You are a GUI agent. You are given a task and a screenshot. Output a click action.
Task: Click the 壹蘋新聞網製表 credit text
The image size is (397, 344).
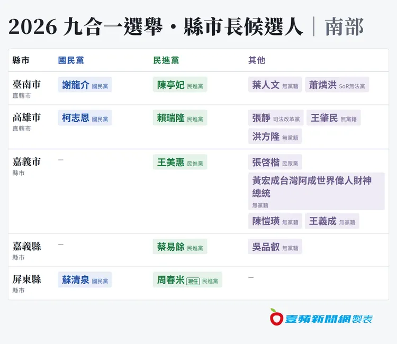[329, 319]
